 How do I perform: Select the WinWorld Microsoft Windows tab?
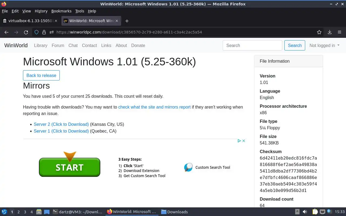[91, 21]
